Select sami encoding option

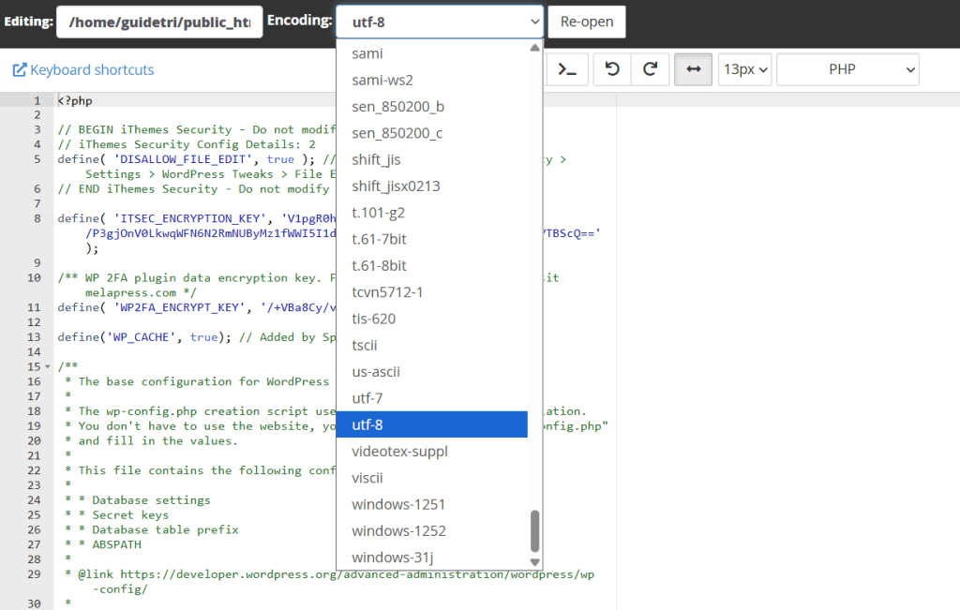(x=431, y=53)
